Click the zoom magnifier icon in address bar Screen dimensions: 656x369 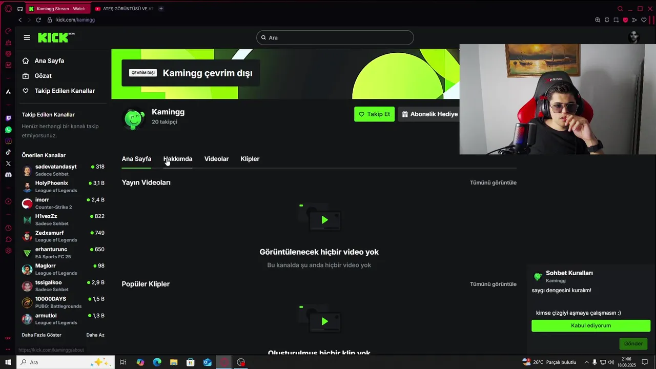coord(598,20)
